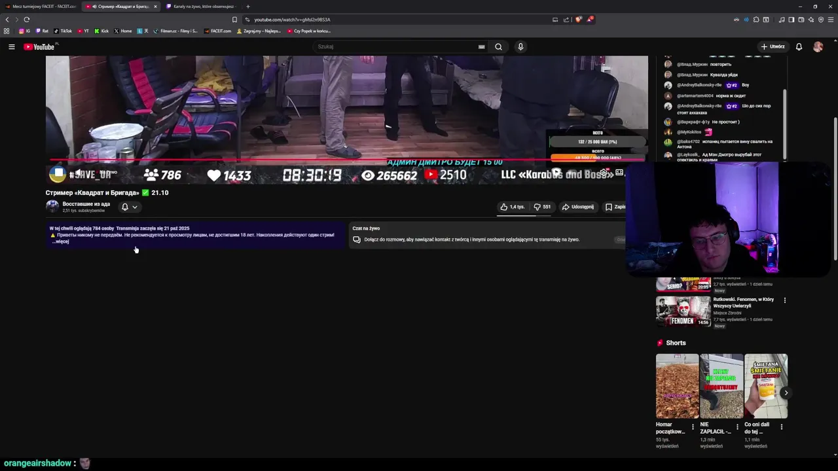The image size is (838, 471).
Task: Click the YouTube search magnifier button
Action: pyautogui.click(x=498, y=46)
